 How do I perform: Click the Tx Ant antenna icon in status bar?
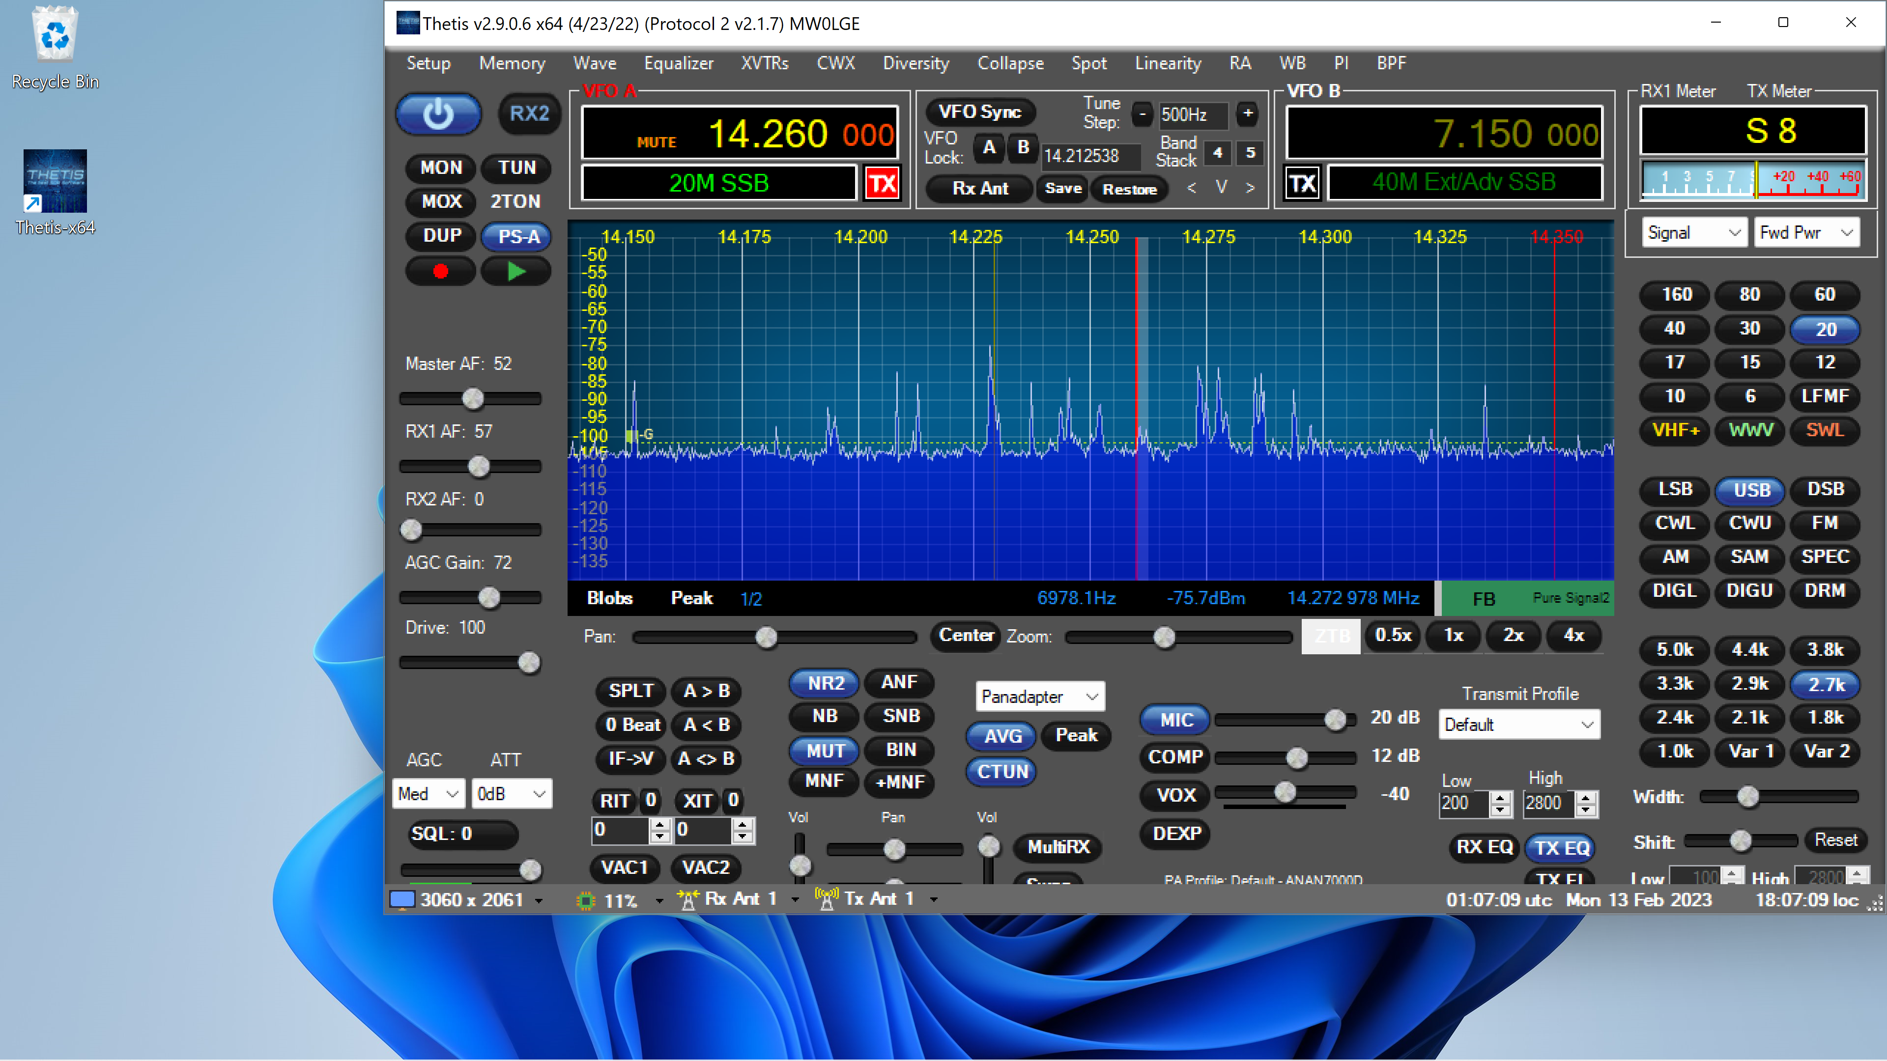click(826, 899)
